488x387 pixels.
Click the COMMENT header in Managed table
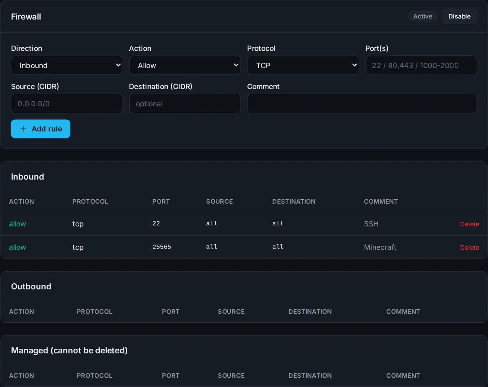403,376
